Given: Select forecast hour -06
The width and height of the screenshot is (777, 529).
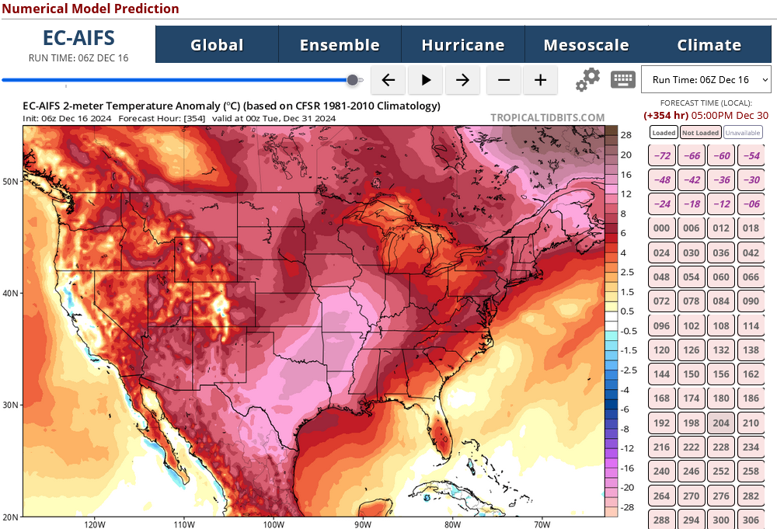Looking at the screenshot, I should pos(751,204).
